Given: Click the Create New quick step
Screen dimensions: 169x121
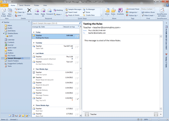Looking at the screenshot, I should point(89,15).
